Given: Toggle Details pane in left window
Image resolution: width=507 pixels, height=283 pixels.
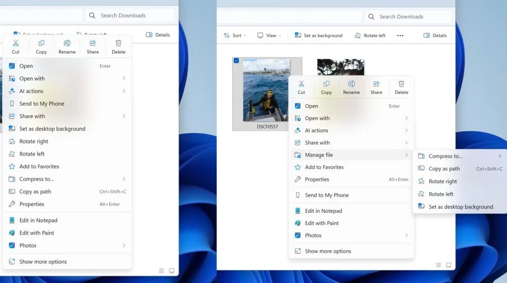Looking at the screenshot, I should pos(158,35).
